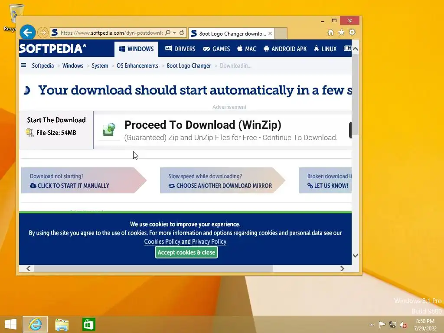The width and height of the screenshot is (444, 333).
Task: Open the address bar dropdown arrow
Action: point(175,33)
